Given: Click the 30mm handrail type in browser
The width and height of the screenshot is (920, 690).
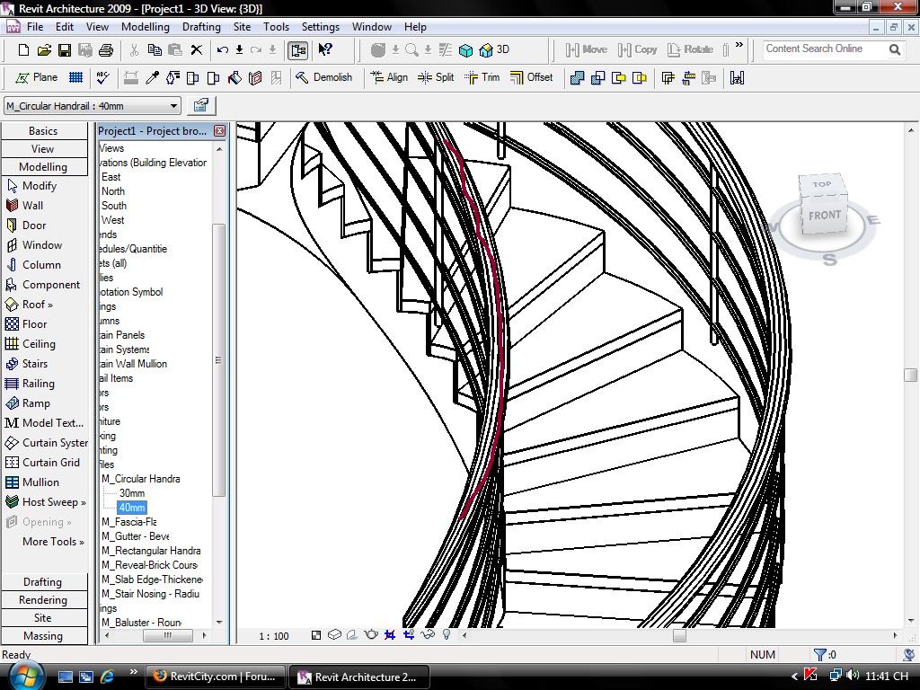Looking at the screenshot, I should (x=131, y=493).
